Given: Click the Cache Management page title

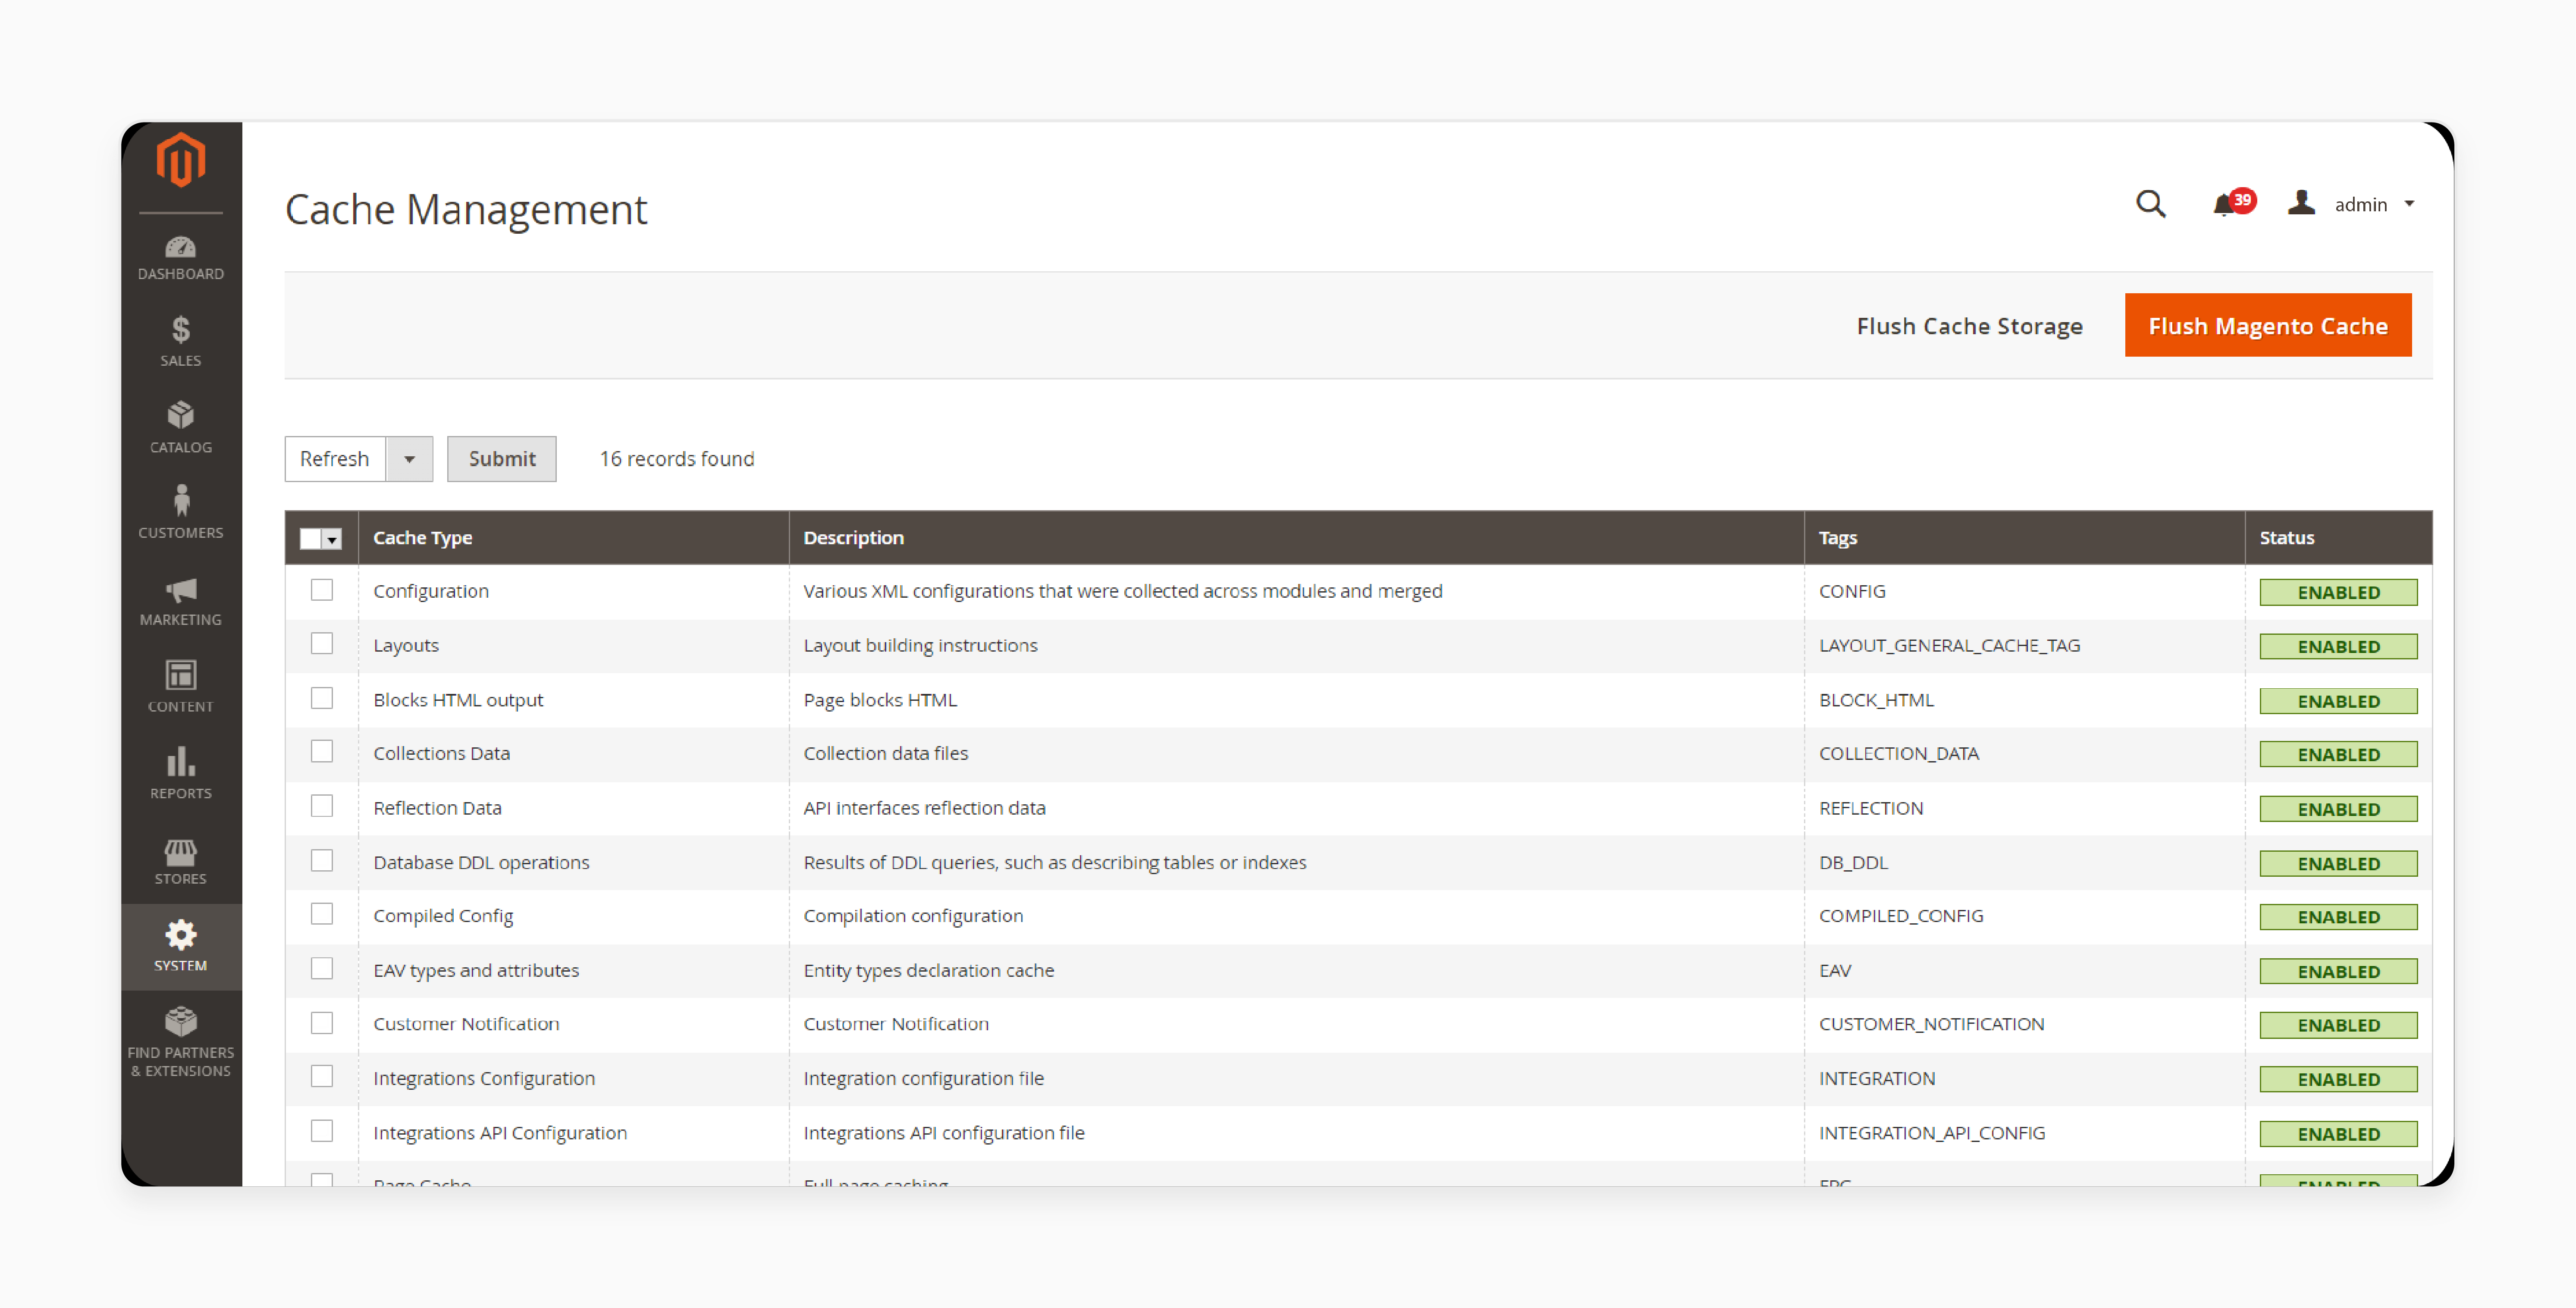Looking at the screenshot, I should click(x=466, y=210).
